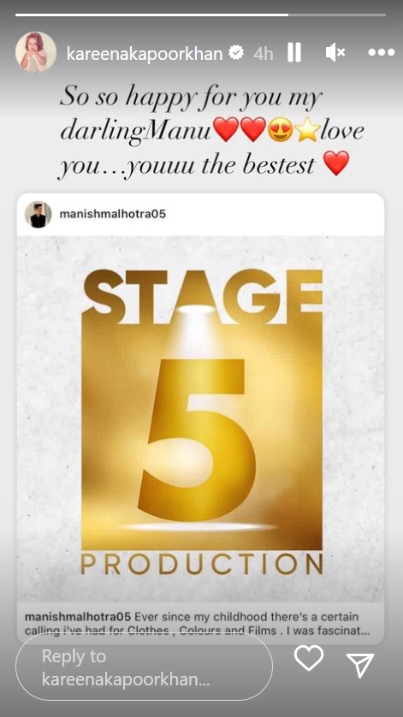The width and height of the screenshot is (403, 717).
Task: Click the "So so happy for you" text
Action: pos(191,98)
